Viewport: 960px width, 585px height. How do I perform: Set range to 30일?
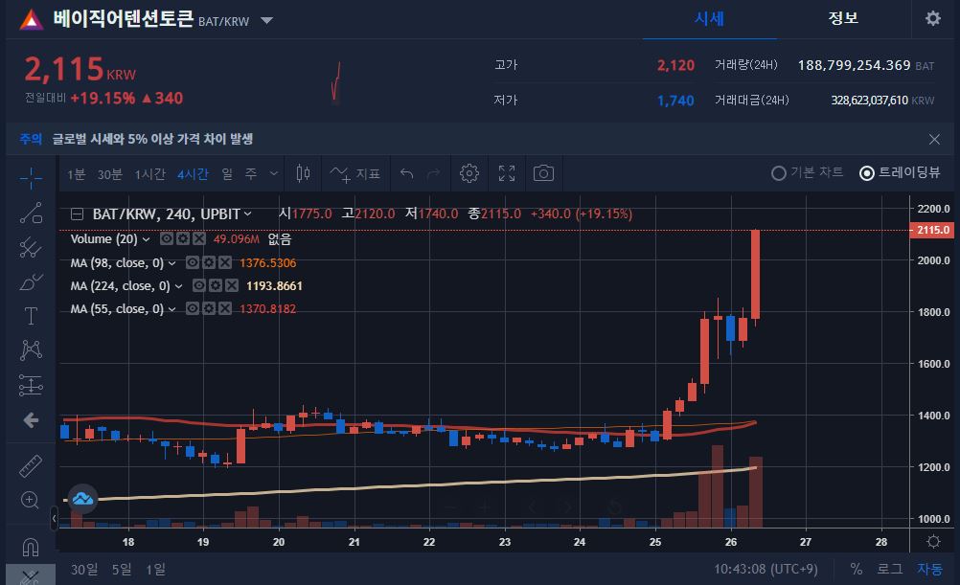[84, 569]
